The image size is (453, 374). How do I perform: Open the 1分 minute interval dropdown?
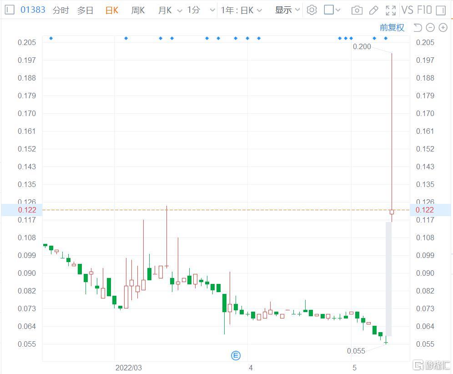pyautogui.click(x=201, y=10)
